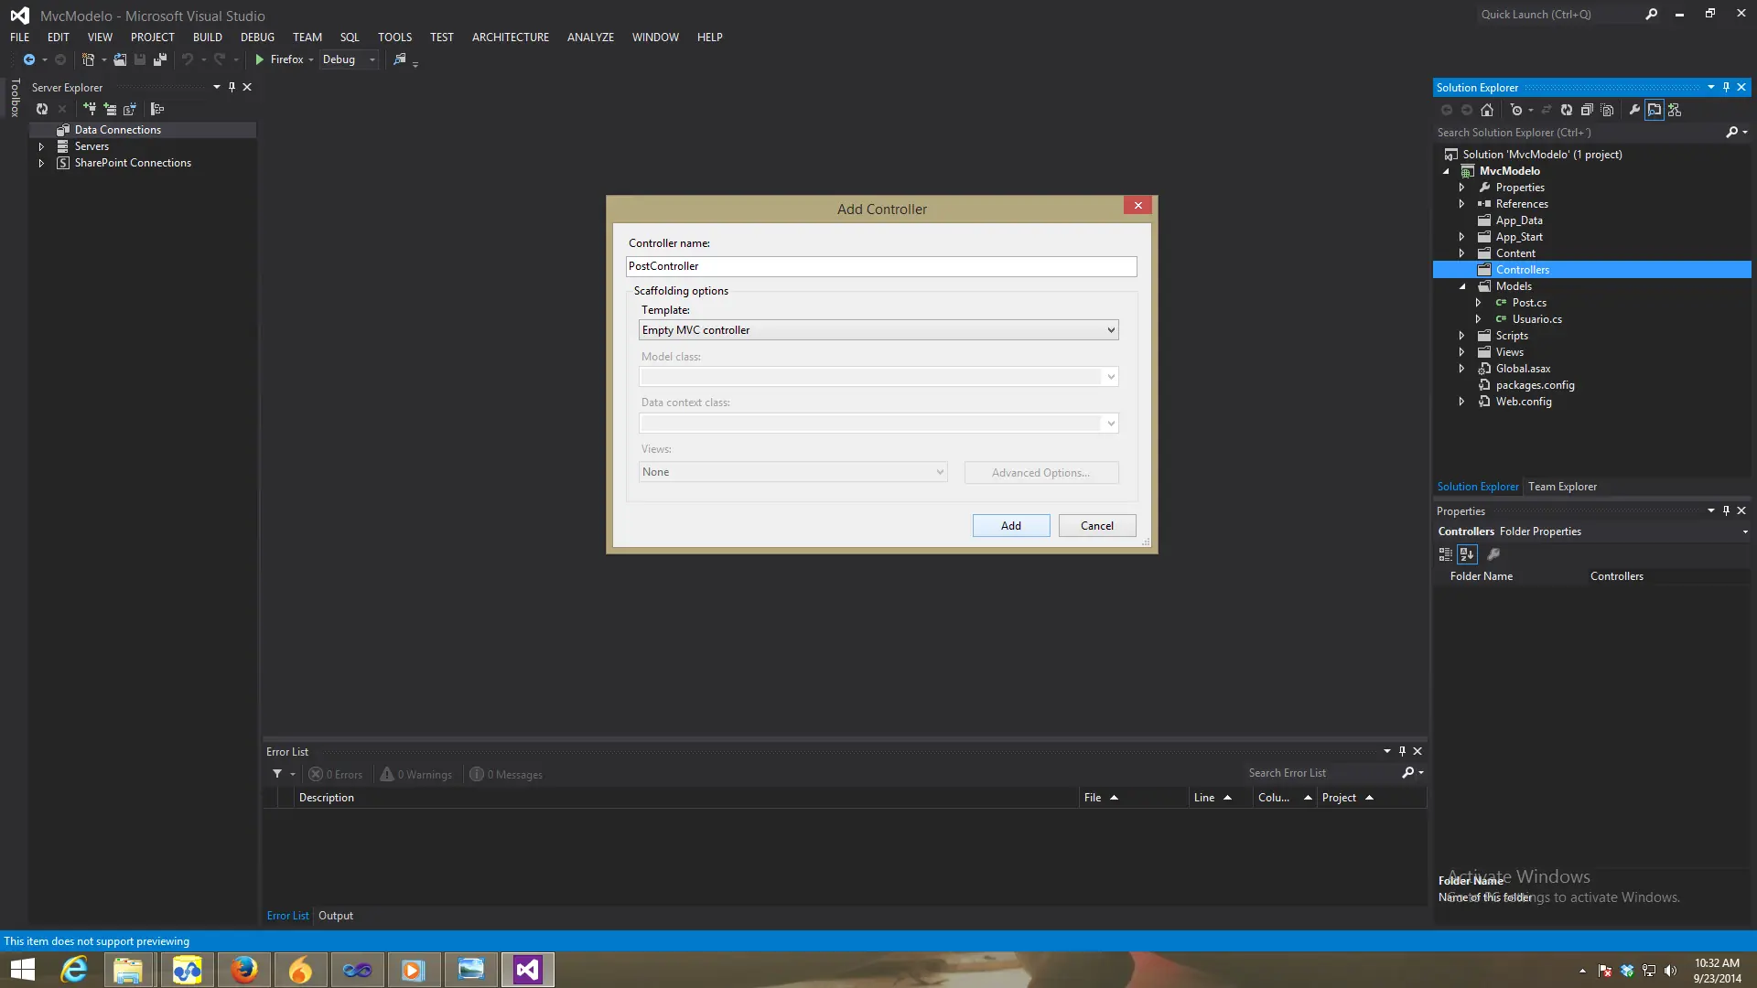Click the Solution Explorer search magnifier icon
Image resolution: width=1757 pixels, height=988 pixels.
[x=1731, y=133]
